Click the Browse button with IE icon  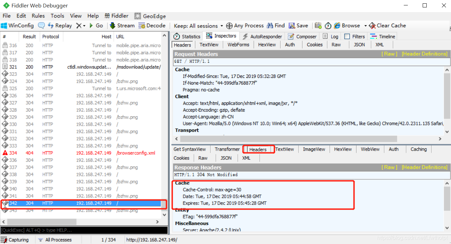pos(347,26)
